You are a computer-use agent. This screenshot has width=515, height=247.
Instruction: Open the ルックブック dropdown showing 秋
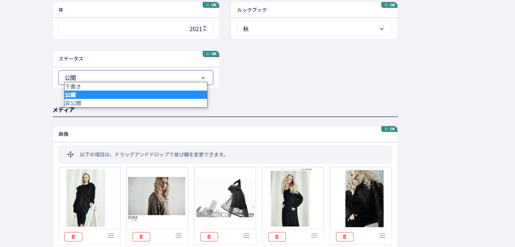pos(314,28)
